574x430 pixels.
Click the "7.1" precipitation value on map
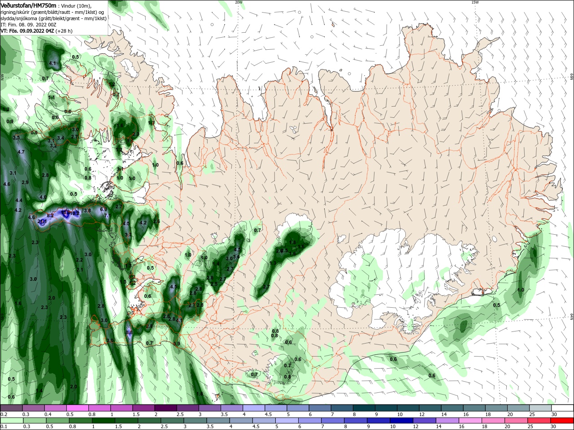tap(108, 215)
